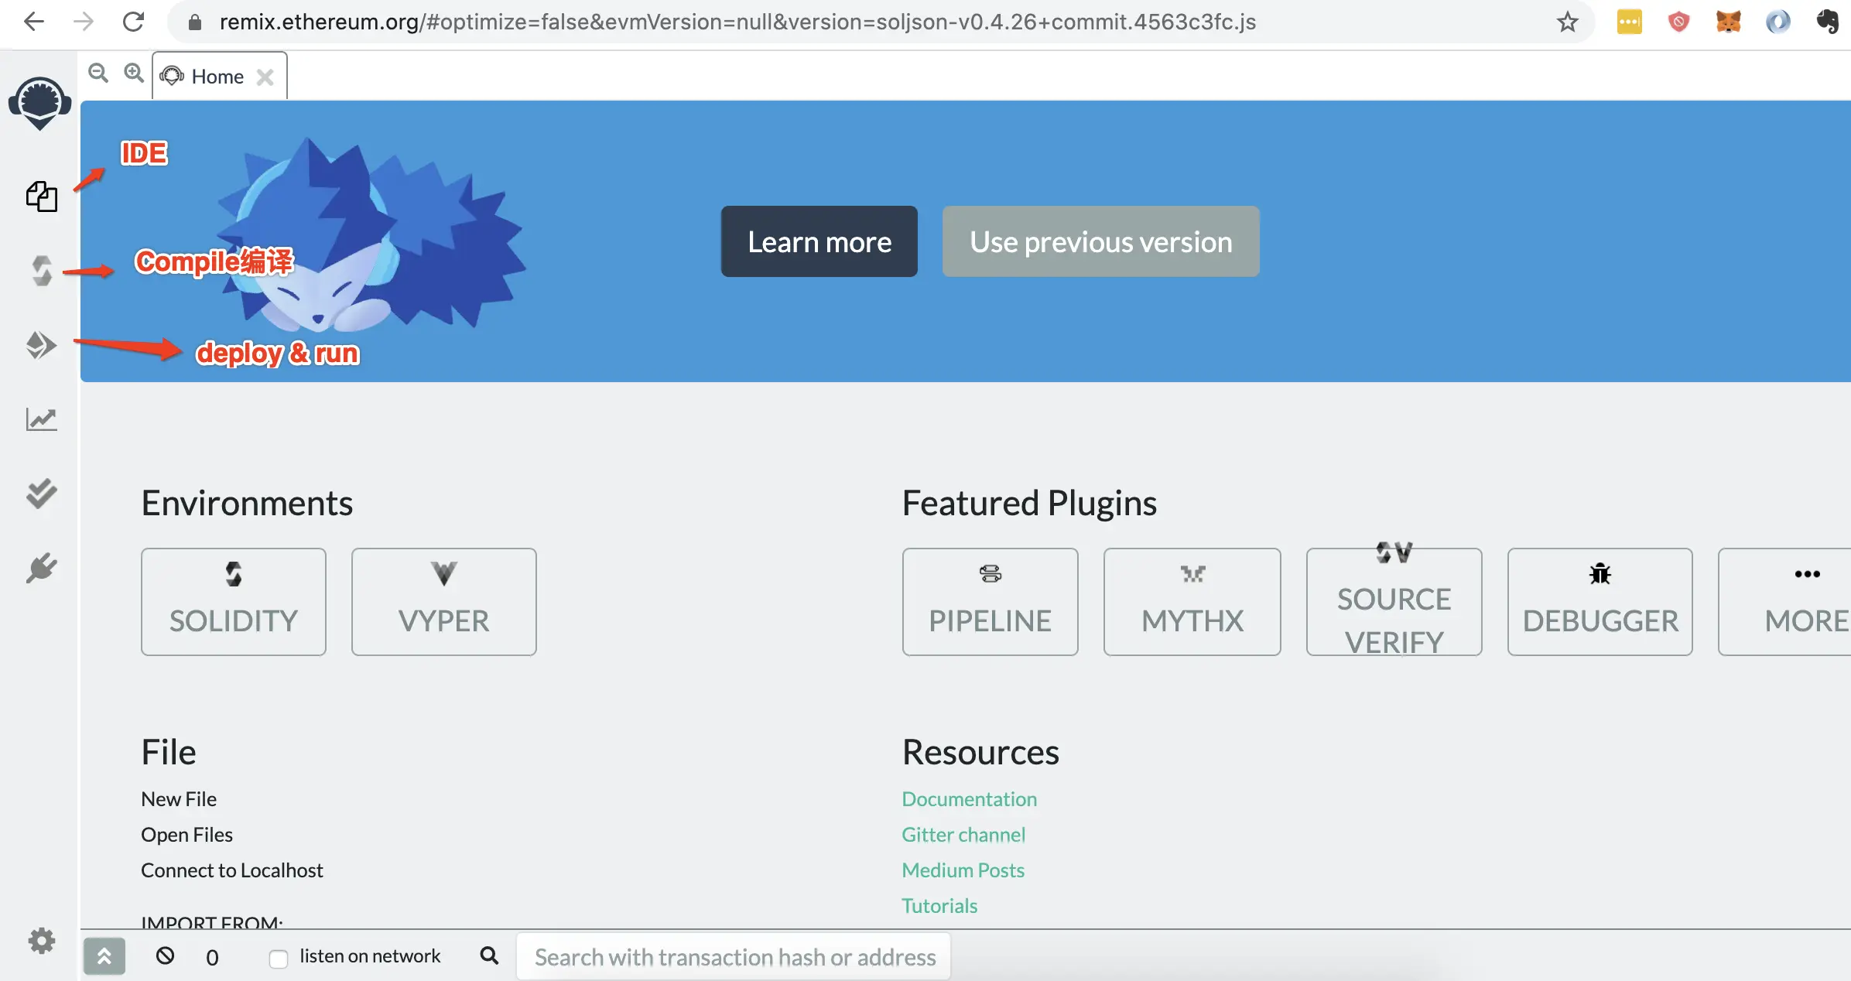Clear the terminal console
The image size is (1851, 981).
[165, 956]
